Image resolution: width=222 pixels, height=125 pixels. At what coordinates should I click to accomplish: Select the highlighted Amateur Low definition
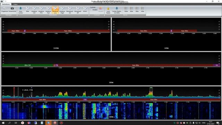click(x=55, y=10)
